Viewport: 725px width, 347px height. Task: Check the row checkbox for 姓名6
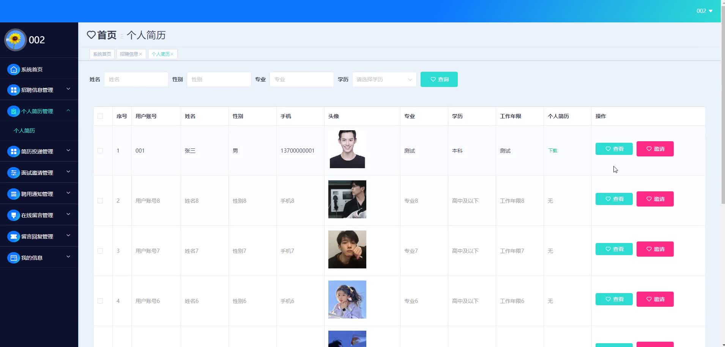100,301
